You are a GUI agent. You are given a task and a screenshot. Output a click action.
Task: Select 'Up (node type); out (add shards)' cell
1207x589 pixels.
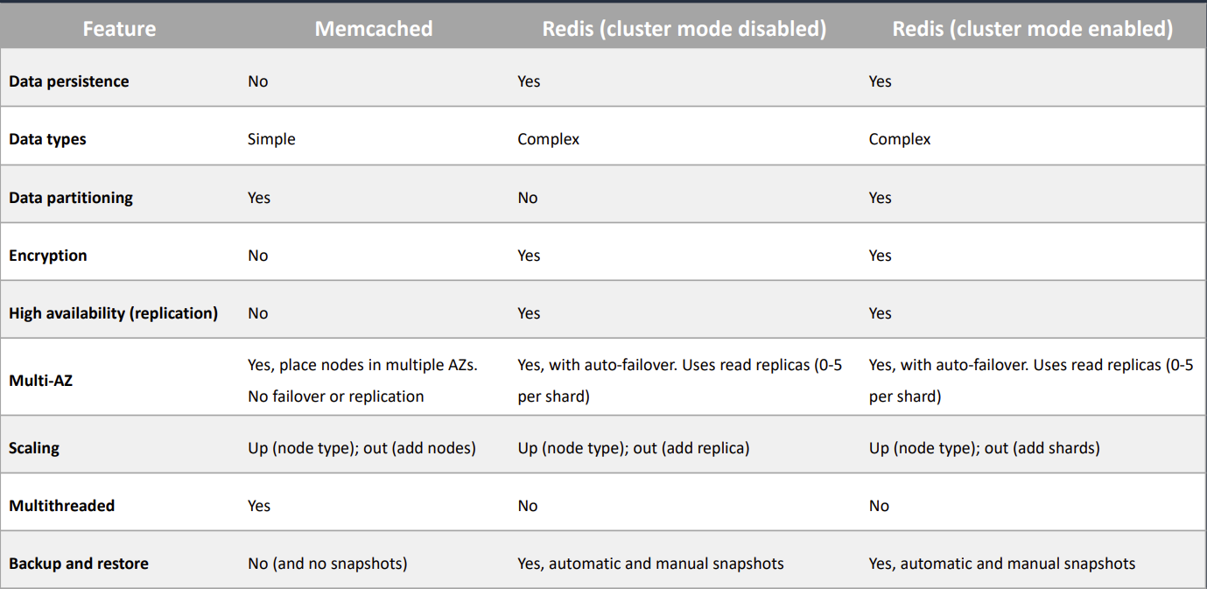(985, 448)
